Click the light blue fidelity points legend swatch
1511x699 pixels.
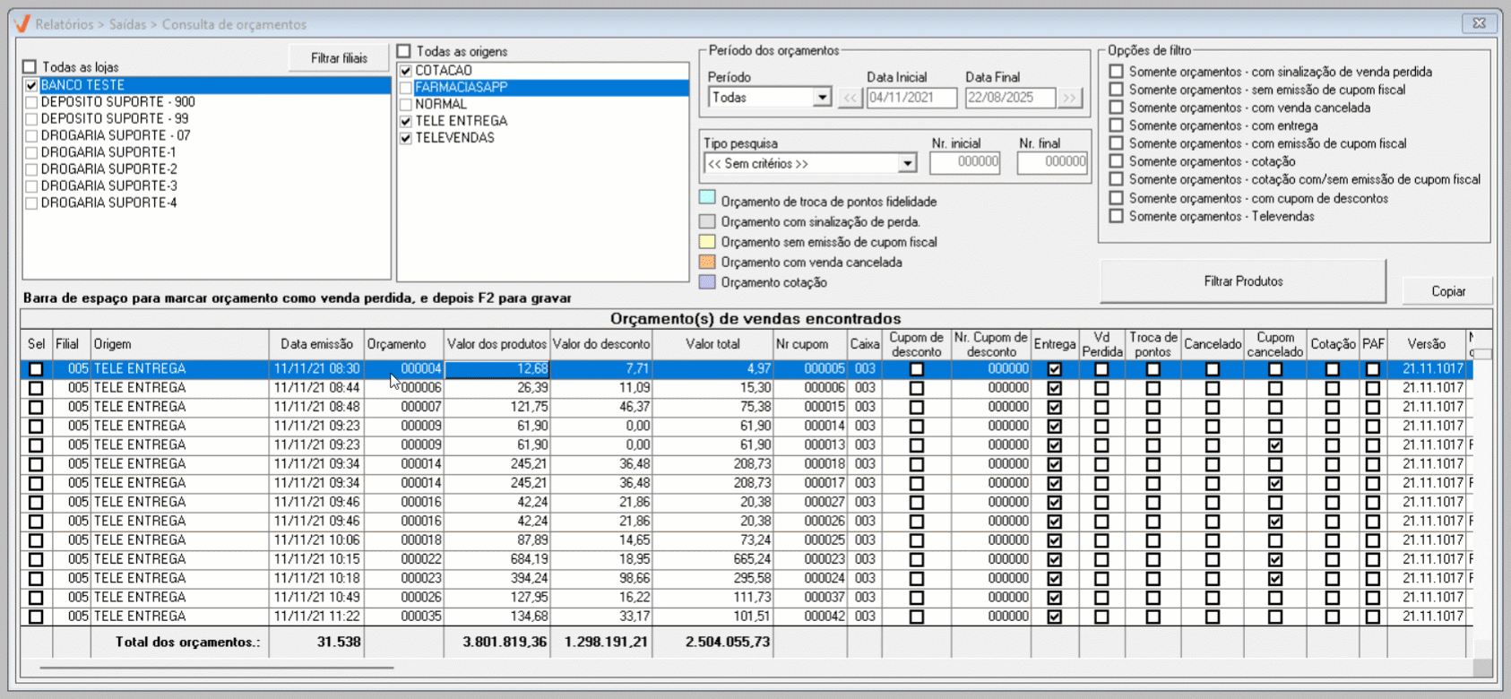[x=707, y=198]
